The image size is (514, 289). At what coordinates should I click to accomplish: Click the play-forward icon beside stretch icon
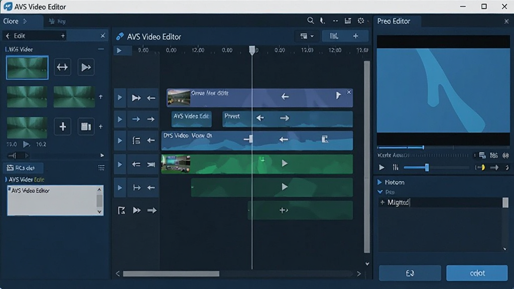[x=86, y=67]
